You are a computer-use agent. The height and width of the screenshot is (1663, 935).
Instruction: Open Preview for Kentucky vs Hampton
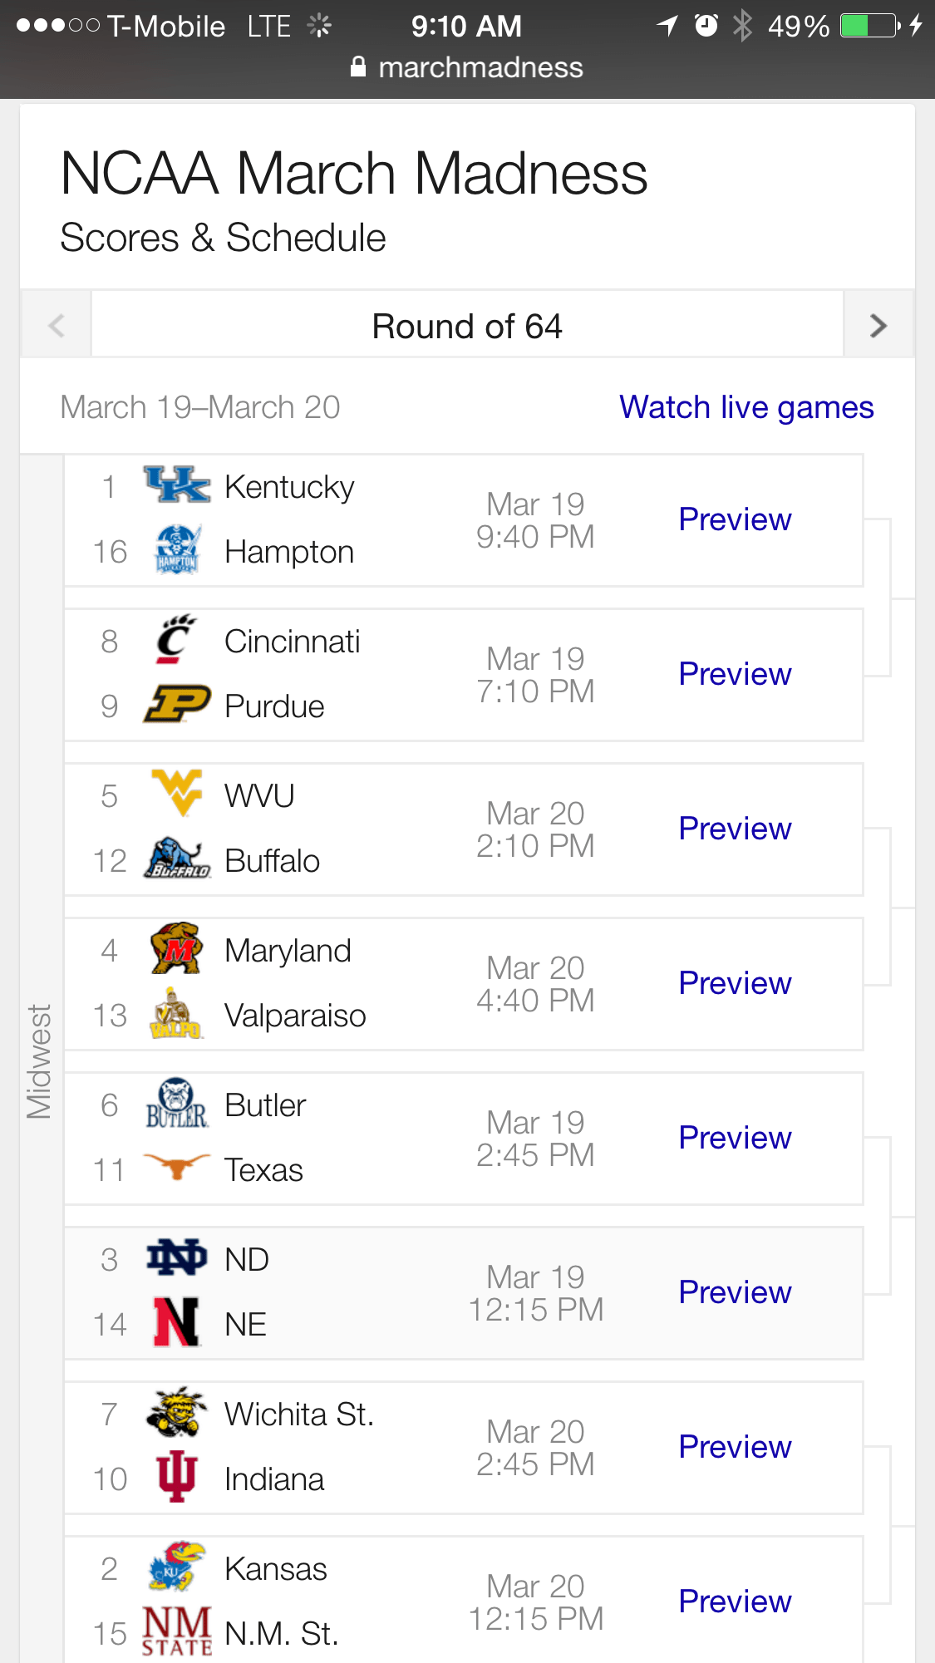pyautogui.click(x=735, y=519)
